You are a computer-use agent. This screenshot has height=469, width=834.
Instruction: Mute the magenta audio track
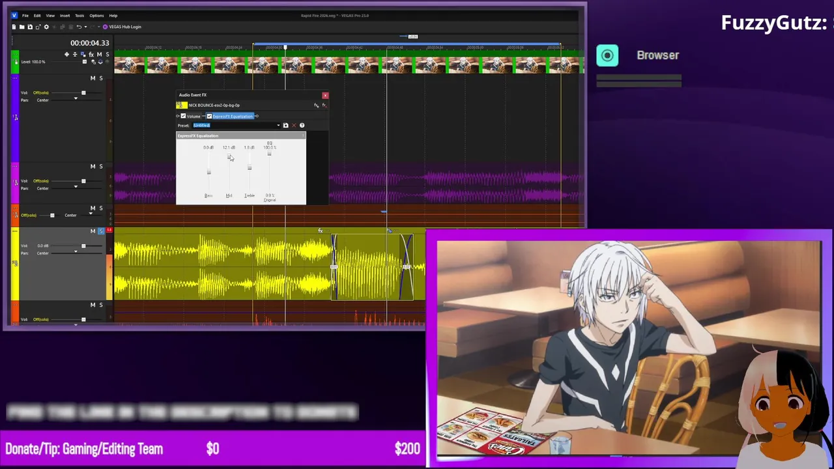tap(93, 166)
